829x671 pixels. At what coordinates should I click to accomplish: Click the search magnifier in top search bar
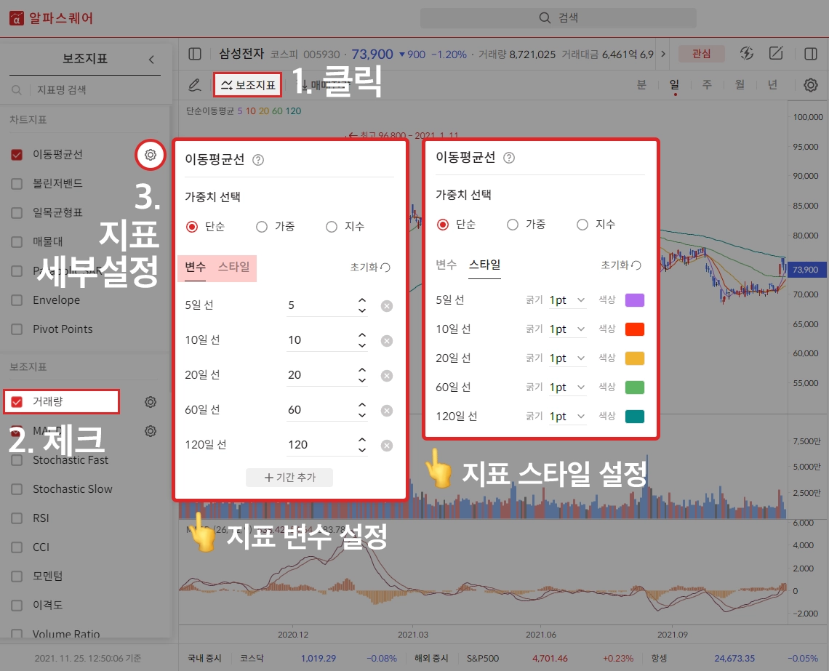545,18
